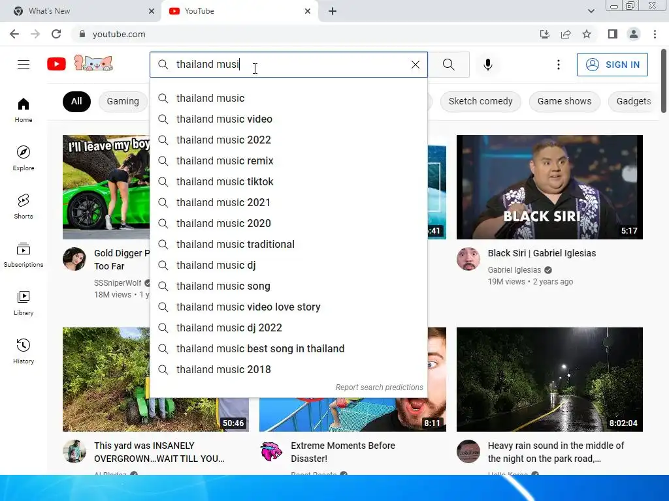The image size is (669, 501).
Task: Select suggestion 'thailand music traditional'
Action: pyautogui.click(x=289, y=244)
